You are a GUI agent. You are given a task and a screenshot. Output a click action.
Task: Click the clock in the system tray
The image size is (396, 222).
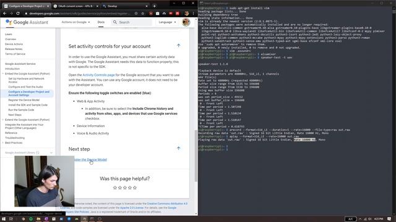pos(379,219)
